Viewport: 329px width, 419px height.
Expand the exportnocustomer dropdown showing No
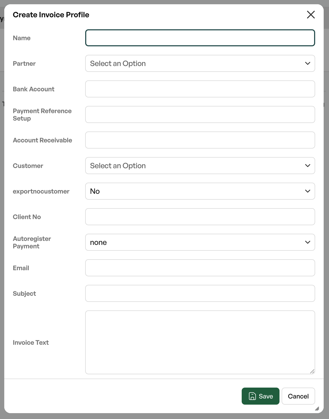200,191
